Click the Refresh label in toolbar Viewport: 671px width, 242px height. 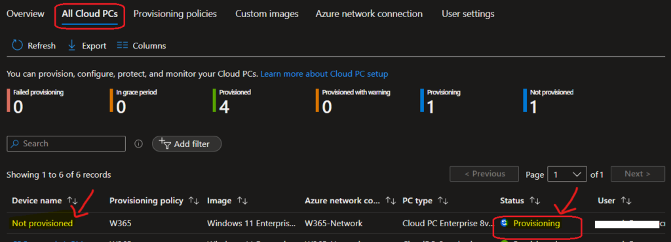click(x=41, y=46)
